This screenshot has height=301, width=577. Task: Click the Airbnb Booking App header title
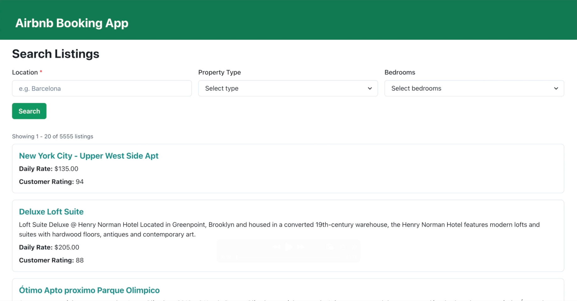point(72,23)
